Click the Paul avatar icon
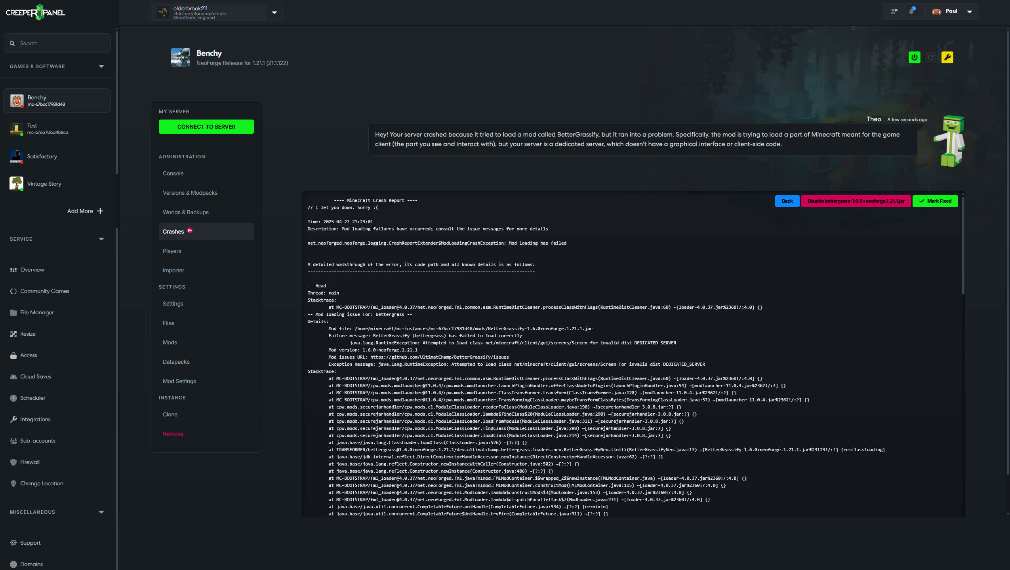Viewport: 1010px width, 570px height. [x=936, y=11]
